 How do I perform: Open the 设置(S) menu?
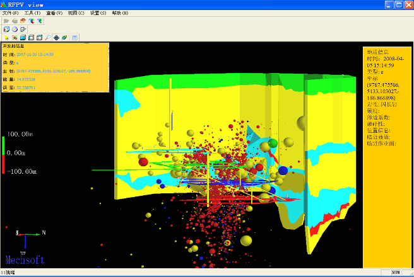(x=98, y=13)
